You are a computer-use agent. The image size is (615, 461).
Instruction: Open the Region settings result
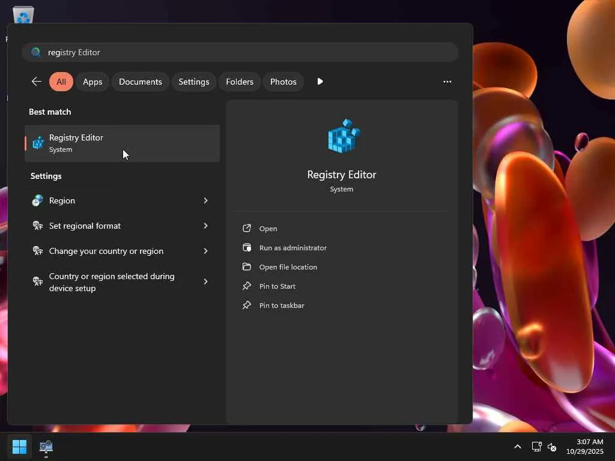(121, 200)
